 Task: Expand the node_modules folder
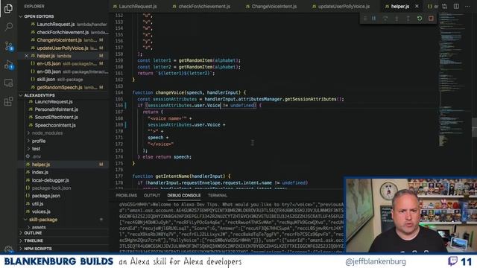(47, 133)
